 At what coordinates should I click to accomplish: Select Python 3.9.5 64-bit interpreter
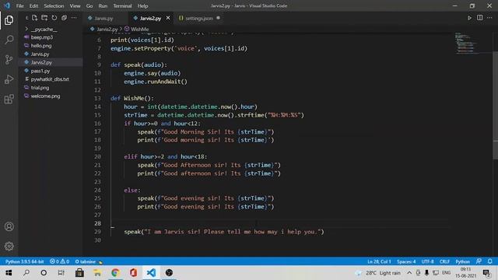[x=24, y=261]
